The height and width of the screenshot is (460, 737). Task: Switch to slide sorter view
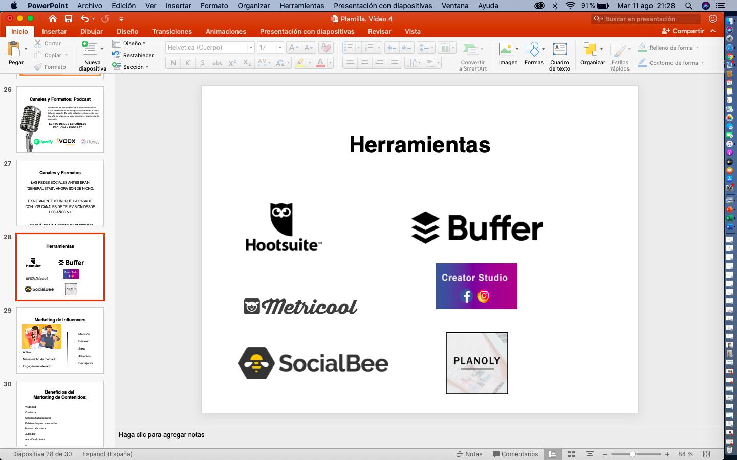(572, 454)
